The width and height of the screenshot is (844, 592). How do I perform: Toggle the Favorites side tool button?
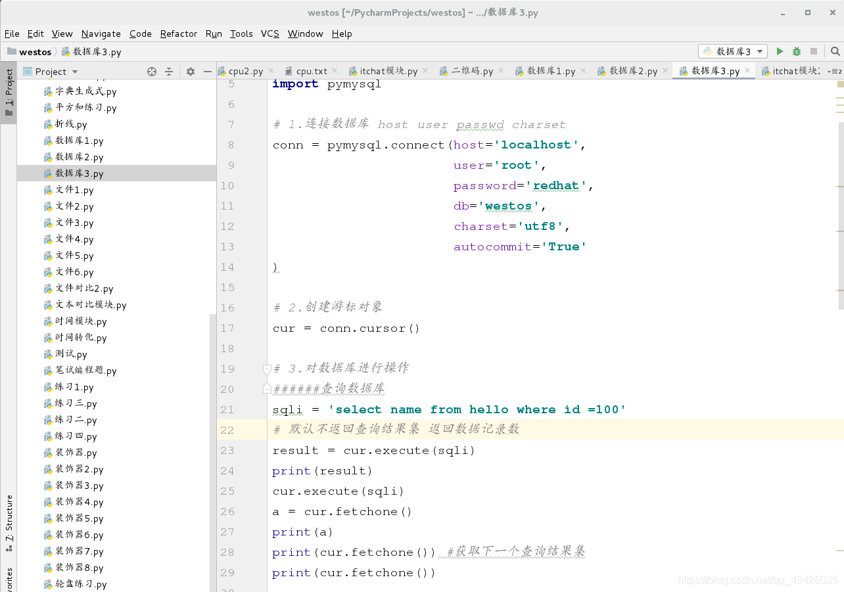point(9,580)
